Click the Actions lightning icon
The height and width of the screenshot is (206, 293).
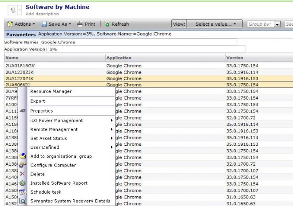coord(10,24)
